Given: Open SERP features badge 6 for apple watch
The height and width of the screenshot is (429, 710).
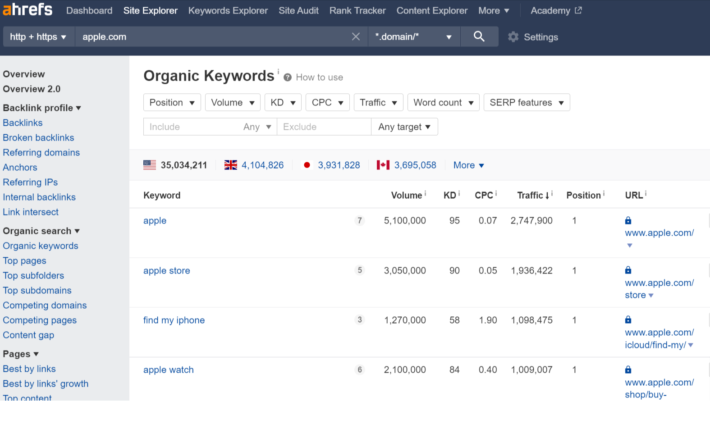Looking at the screenshot, I should (x=359, y=370).
